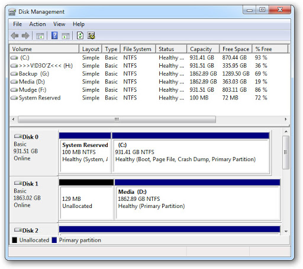Sort by the % Free column header

[270, 49]
